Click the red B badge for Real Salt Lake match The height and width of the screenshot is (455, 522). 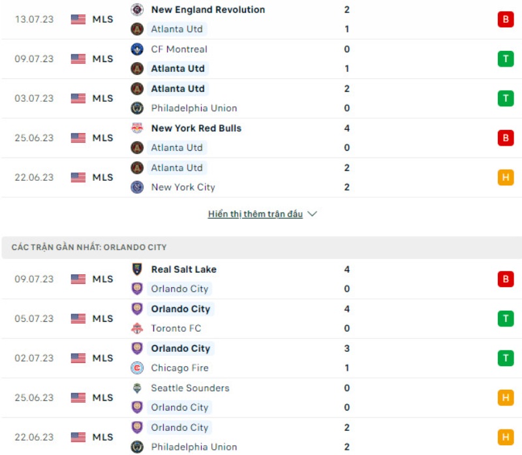pos(506,279)
